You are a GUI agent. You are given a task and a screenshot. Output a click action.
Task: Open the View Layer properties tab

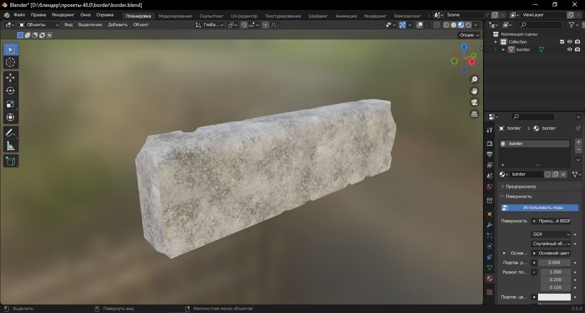pyautogui.click(x=489, y=165)
